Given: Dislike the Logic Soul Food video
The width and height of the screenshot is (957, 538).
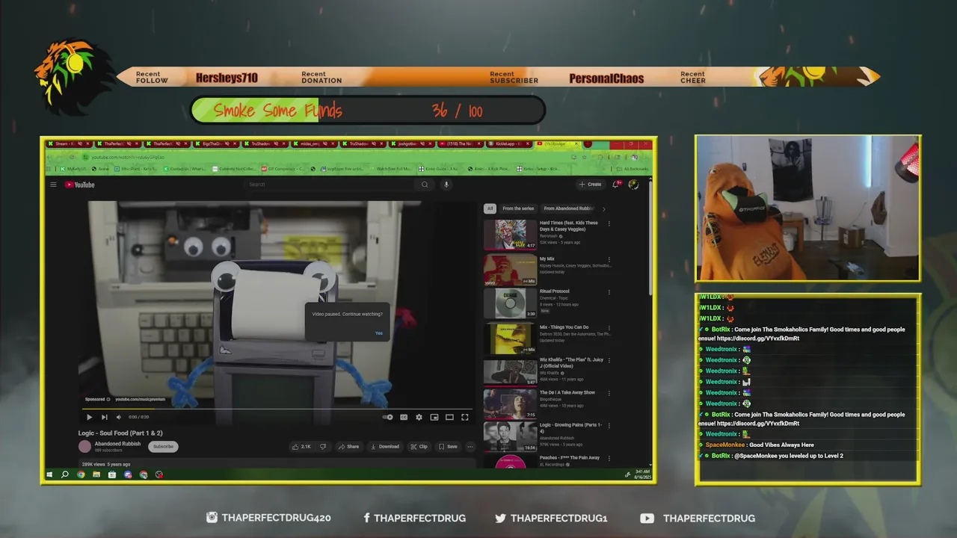Looking at the screenshot, I should (x=323, y=446).
